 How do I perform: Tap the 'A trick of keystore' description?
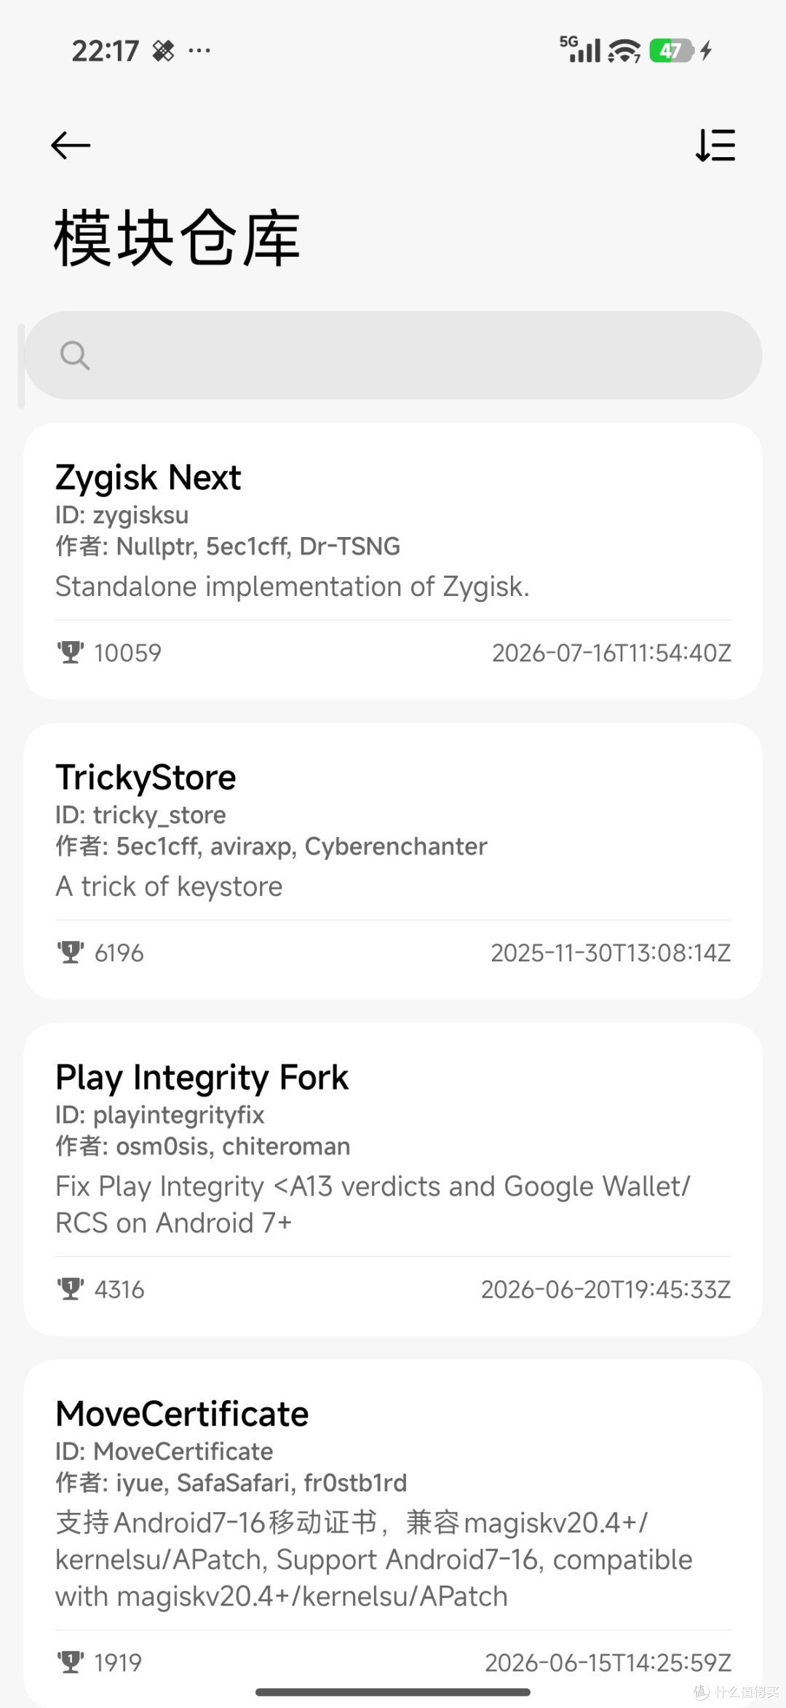(169, 886)
